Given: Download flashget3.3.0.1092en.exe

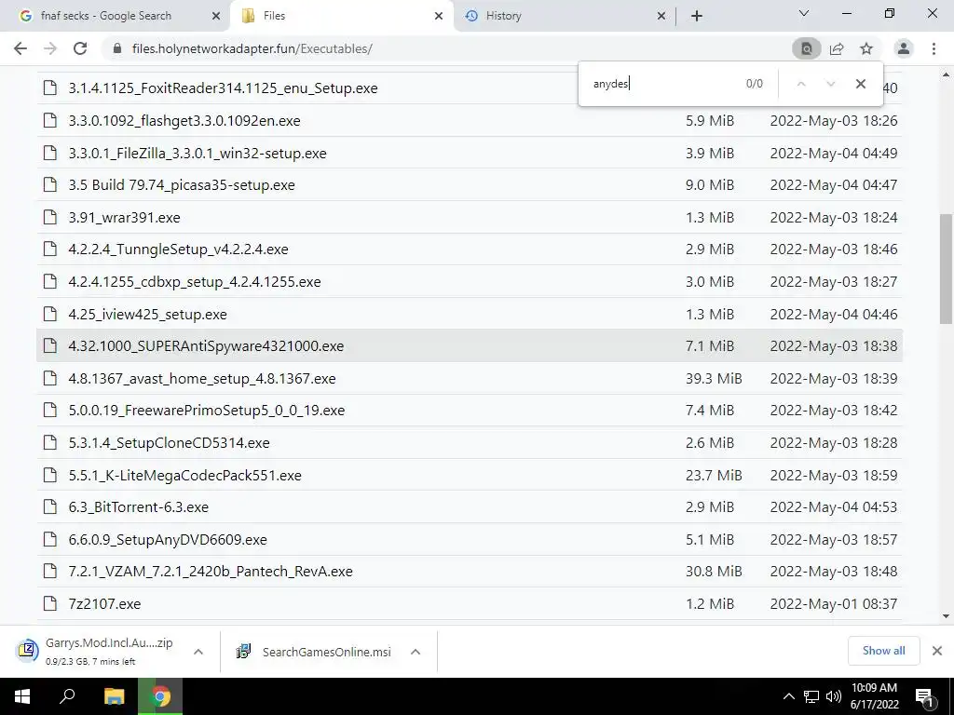Looking at the screenshot, I should [184, 120].
